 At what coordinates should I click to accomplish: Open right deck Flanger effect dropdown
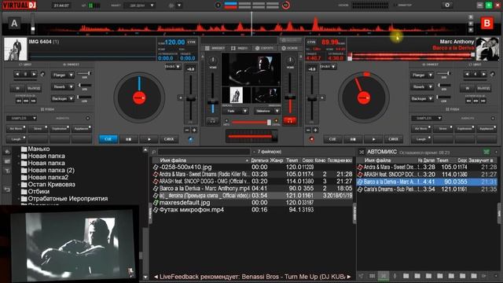pyautogui.click(x=422, y=75)
